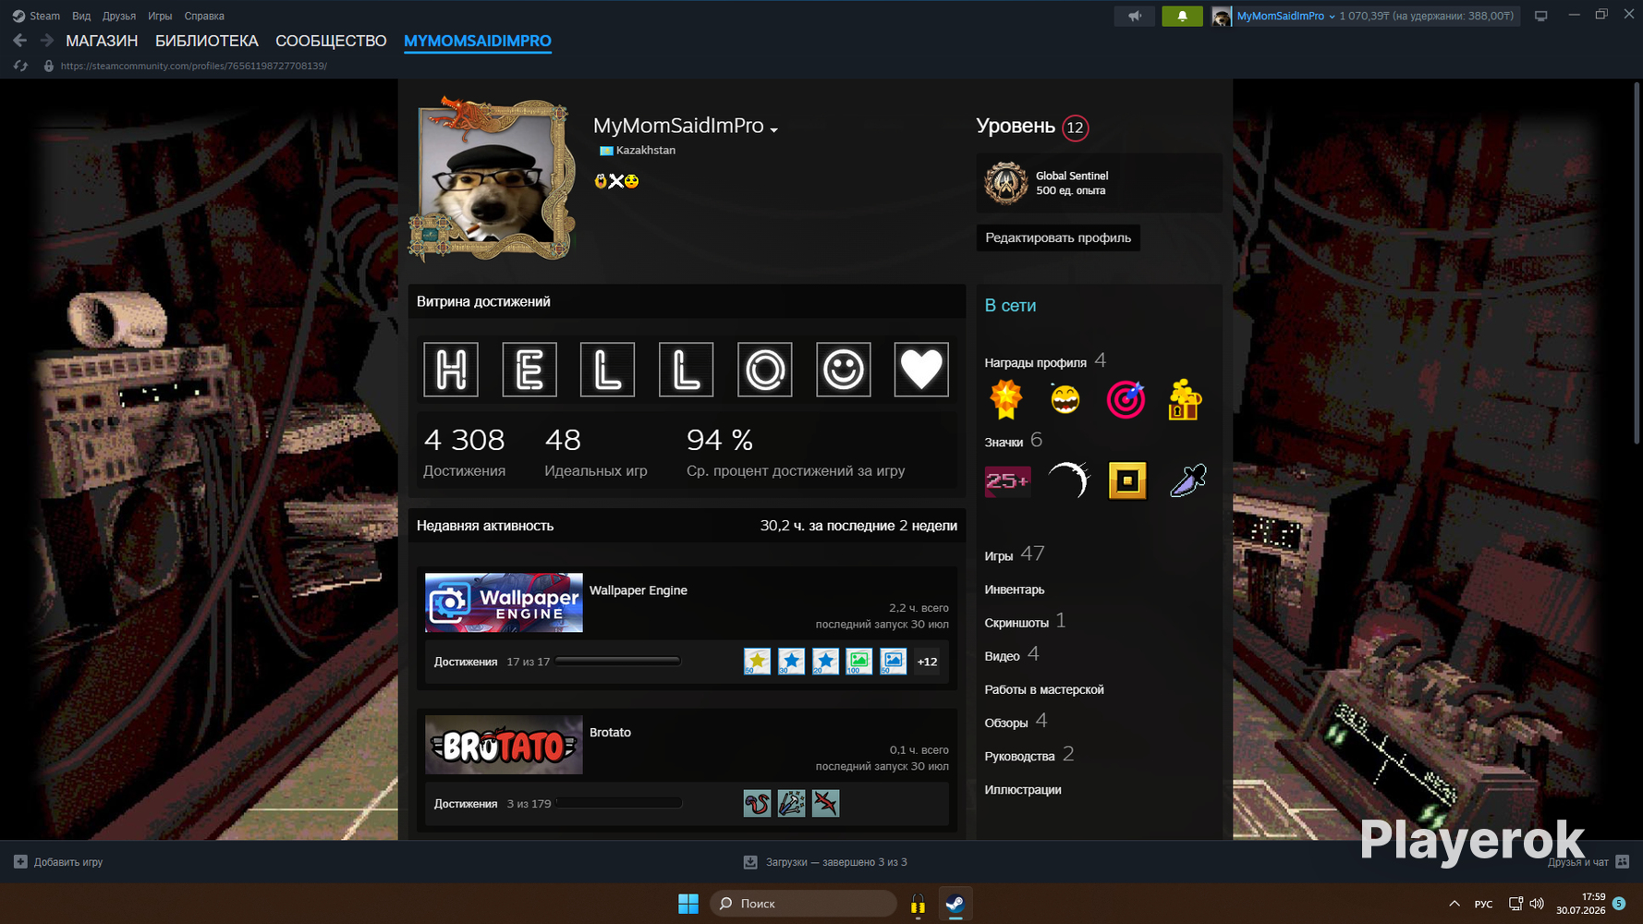Open the account menu MyMomSaidImPro dropdown

click(x=1285, y=16)
